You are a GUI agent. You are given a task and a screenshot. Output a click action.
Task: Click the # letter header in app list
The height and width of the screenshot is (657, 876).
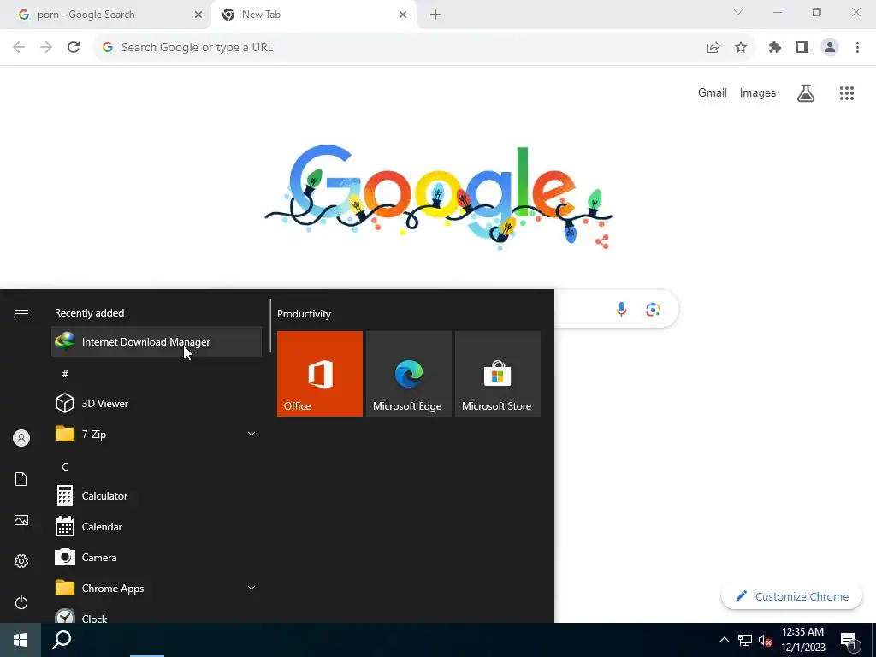pyautogui.click(x=65, y=374)
